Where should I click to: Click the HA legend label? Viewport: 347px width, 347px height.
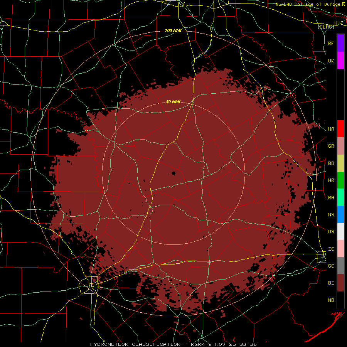(331, 129)
